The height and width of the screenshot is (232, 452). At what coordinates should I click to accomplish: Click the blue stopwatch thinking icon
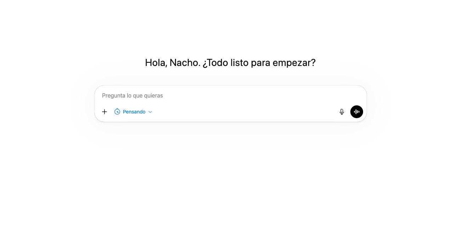pyautogui.click(x=117, y=112)
